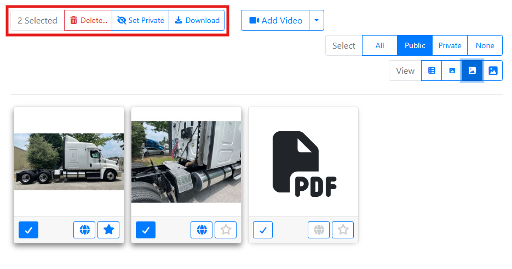
Task: Choose None in the Select group
Action: [485, 45]
